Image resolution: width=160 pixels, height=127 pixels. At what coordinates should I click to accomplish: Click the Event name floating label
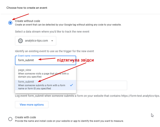24,56
